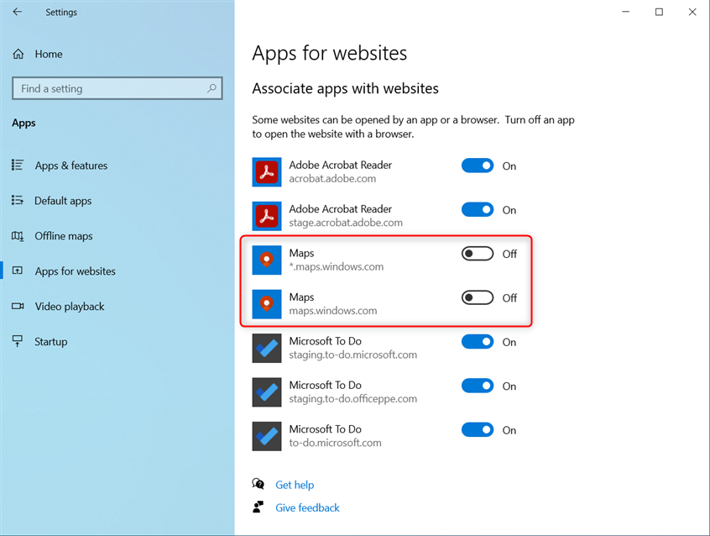This screenshot has width=710, height=536.
Task: Turn off Acrobat Reader for acrobat.adobe.com
Action: click(x=478, y=166)
